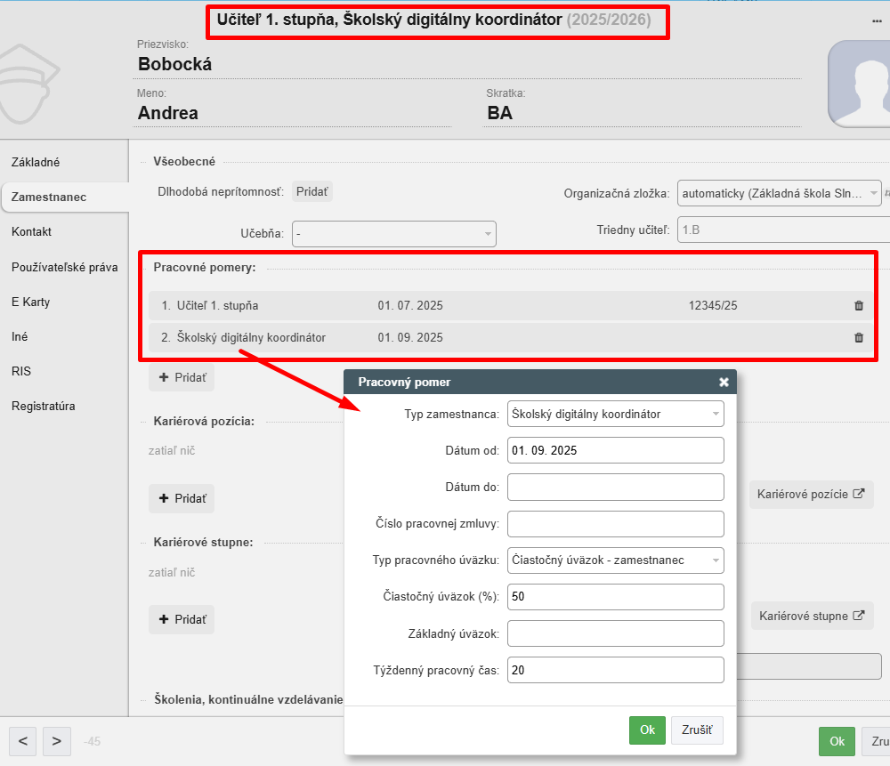Add a Dlhodobá neprítomnosť with Pridať
The height and width of the screenshot is (766, 890).
311,192
